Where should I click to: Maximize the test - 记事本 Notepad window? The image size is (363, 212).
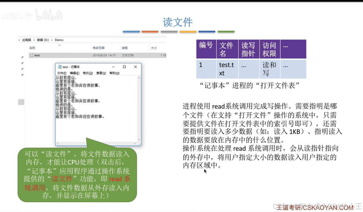[124, 67]
